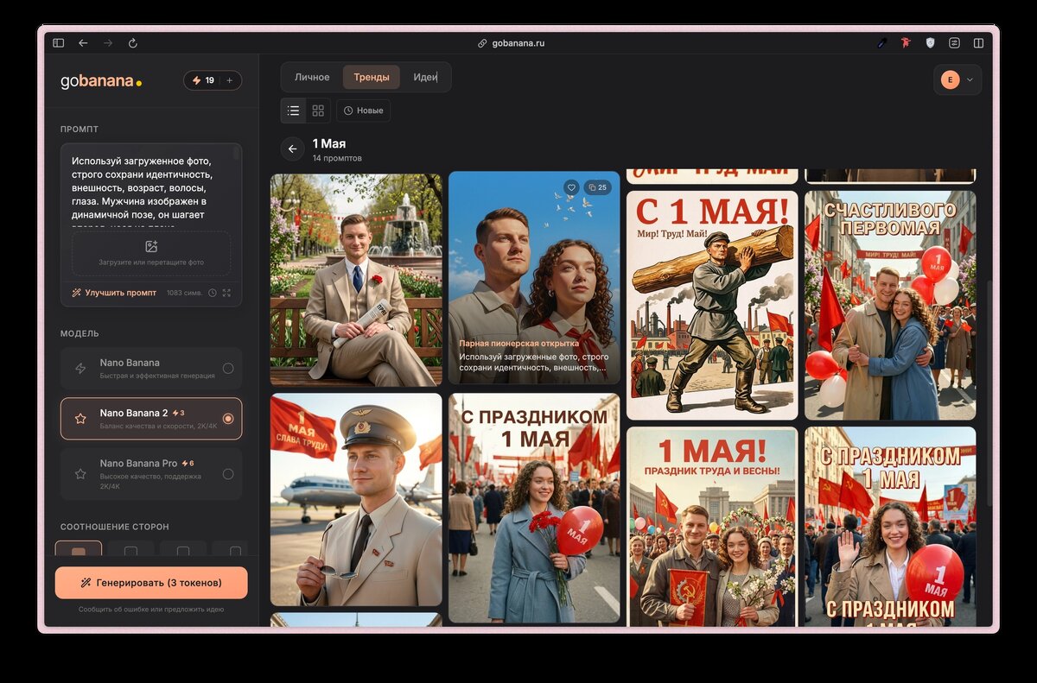Click the photo upload drop zone
Viewport: 1037px width, 683px height.
pos(151,253)
